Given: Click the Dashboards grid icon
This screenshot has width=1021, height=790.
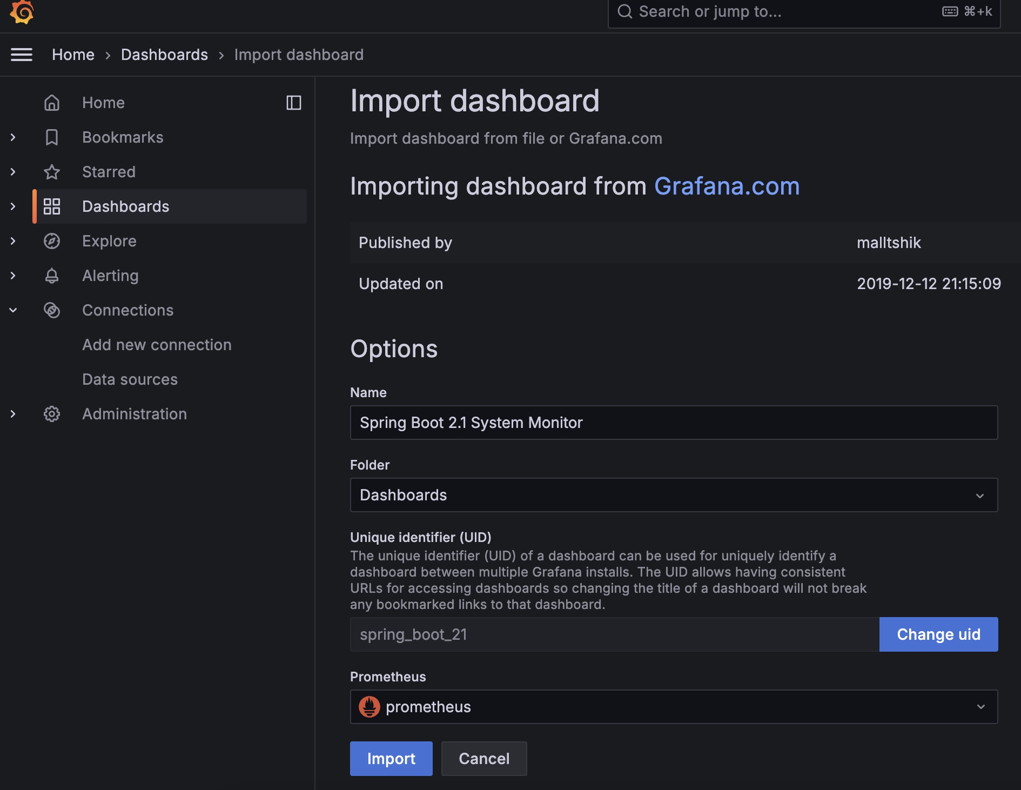Looking at the screenshot, I should (52, 206).
